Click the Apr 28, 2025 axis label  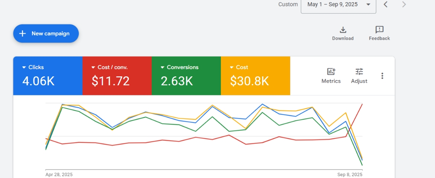pos(59,175)
